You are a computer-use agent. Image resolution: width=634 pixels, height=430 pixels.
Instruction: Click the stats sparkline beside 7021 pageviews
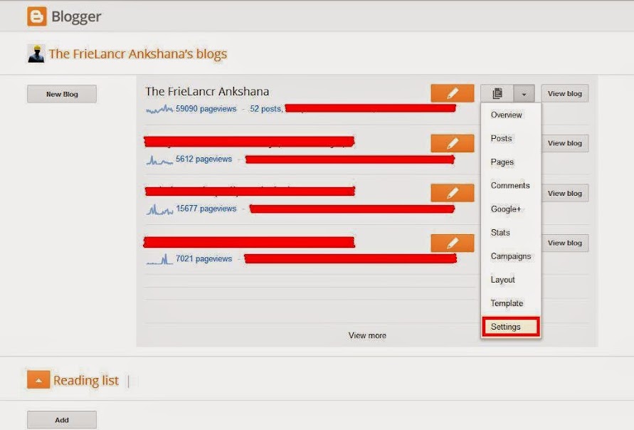(159, 259)
